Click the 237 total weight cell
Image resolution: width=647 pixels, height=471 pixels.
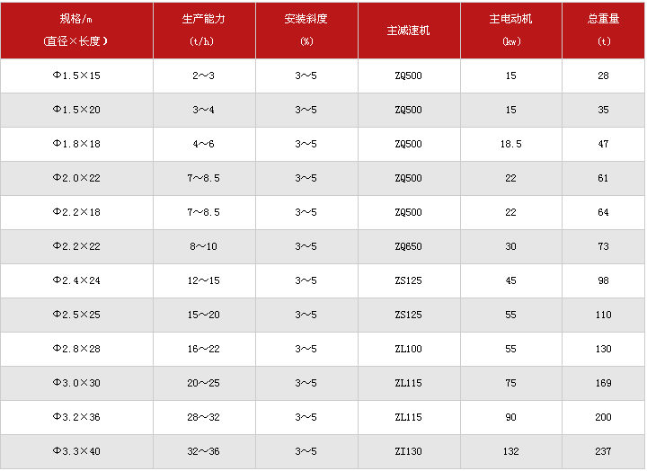tap(603, 451)
